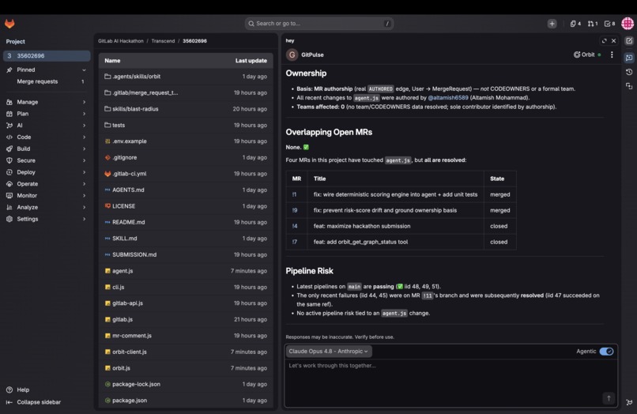Maximize the chat panel

click(x=604, y=40)
